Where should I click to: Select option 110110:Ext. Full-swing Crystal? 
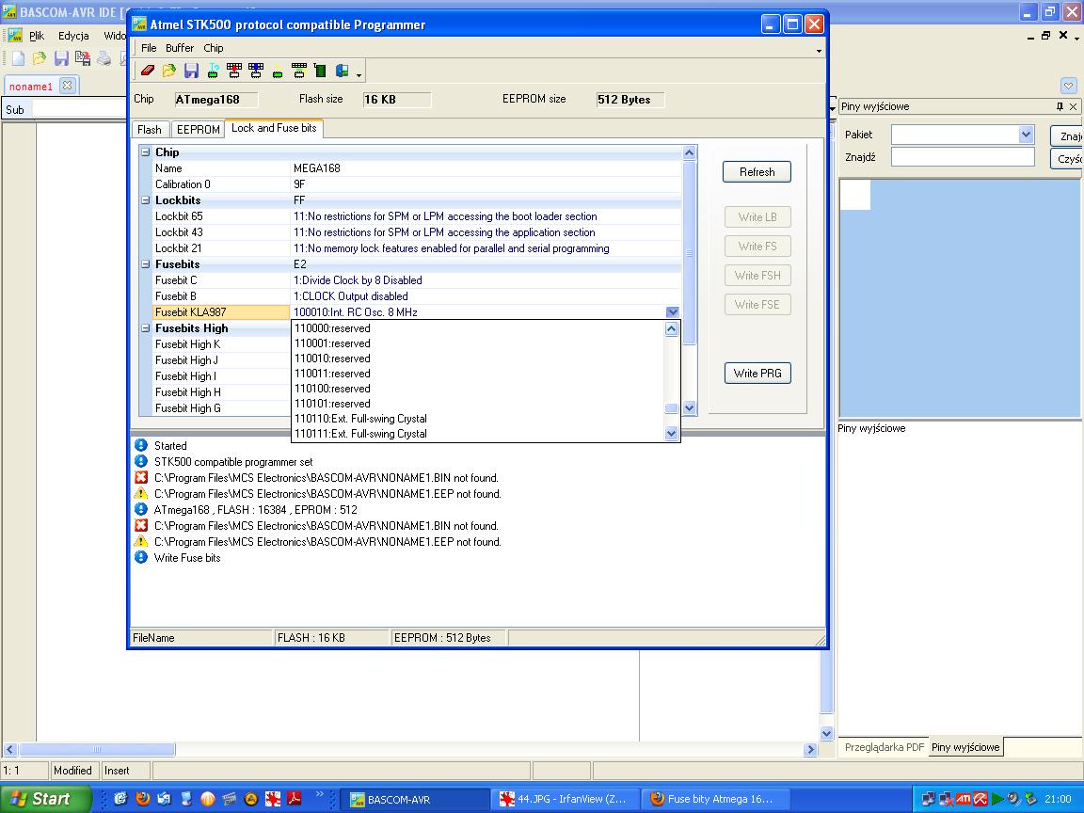pos(360,419)
